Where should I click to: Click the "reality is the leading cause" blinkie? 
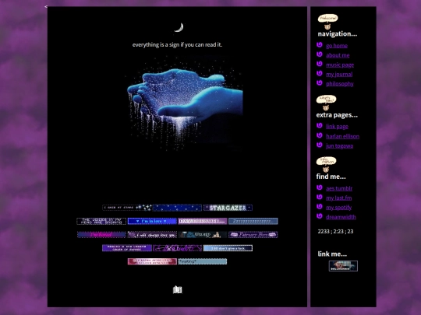pos(127,248)
